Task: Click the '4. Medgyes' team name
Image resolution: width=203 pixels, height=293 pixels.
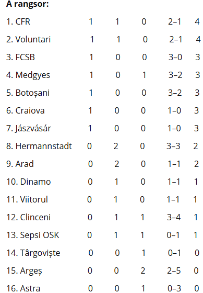Action: click(28, 75)
